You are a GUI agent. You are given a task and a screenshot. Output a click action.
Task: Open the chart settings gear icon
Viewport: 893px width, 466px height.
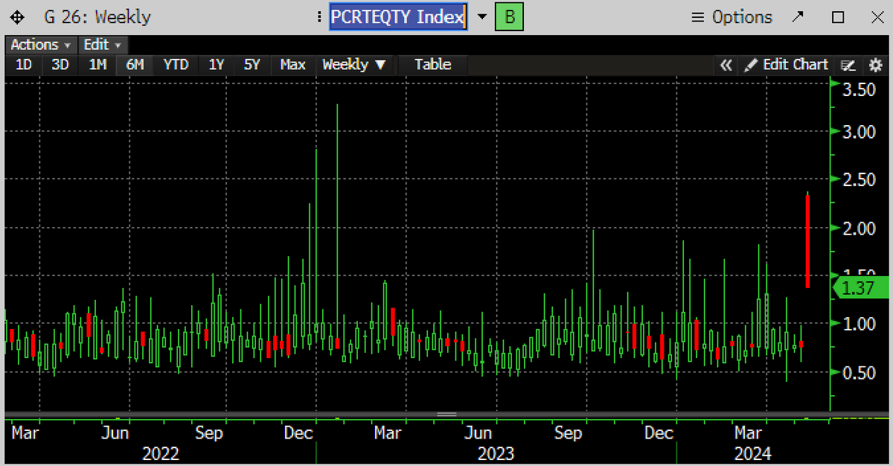click(x=874, y=66)
